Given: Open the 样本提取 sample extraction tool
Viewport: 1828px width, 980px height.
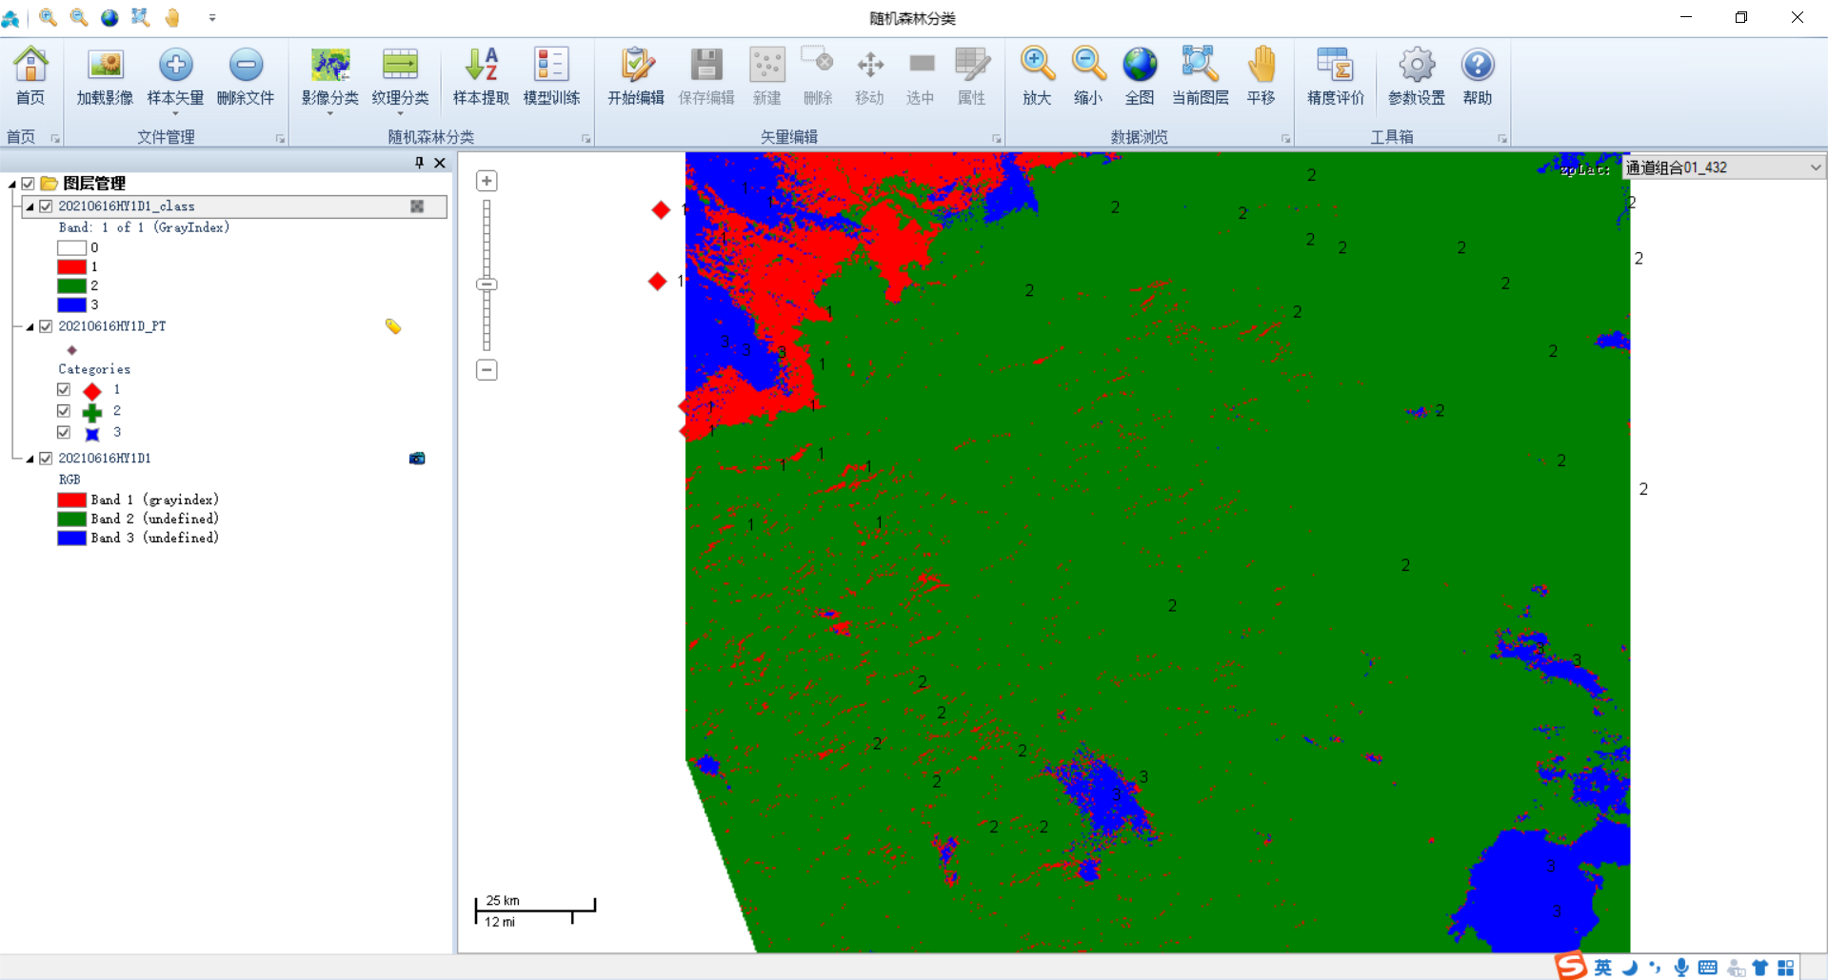Looking at the screenshot, I should [x=481, y=76].
